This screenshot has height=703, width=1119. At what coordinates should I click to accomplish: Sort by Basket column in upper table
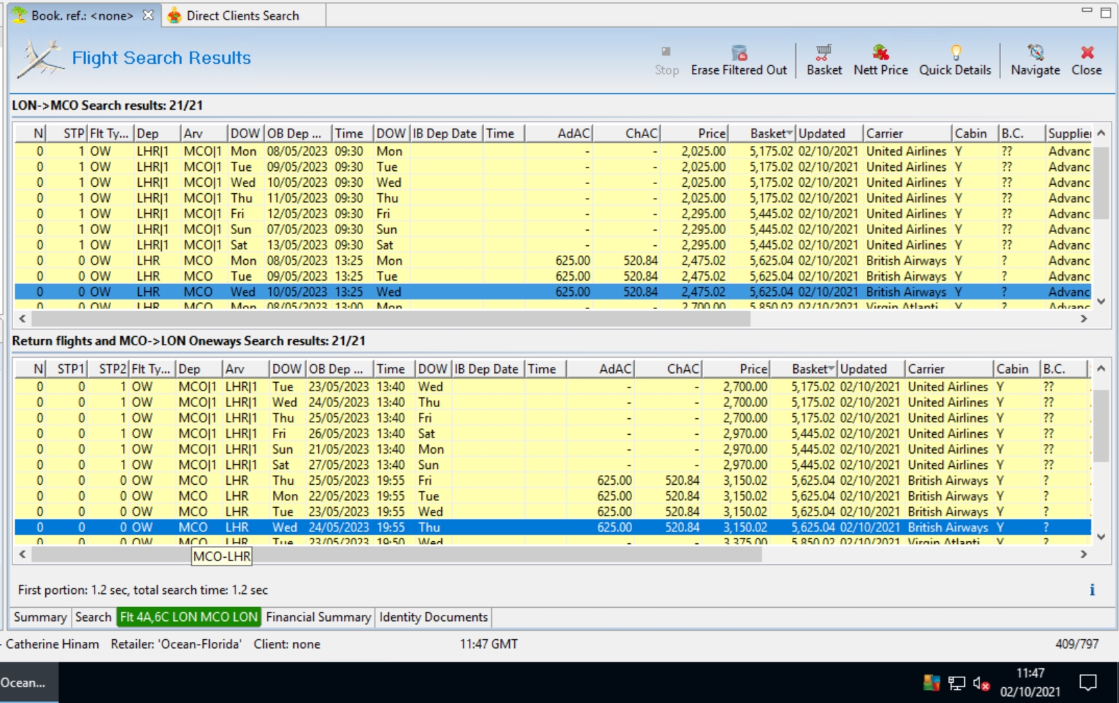pyautogui.click(x=770, y=133)
